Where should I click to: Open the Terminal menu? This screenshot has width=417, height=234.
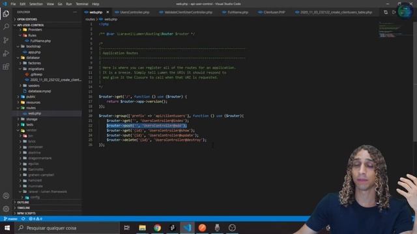[82, 4]
